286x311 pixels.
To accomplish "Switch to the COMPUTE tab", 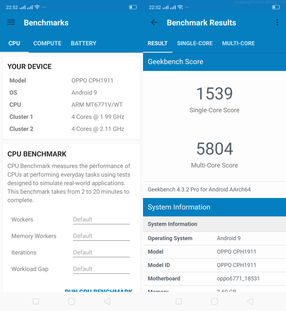I will [47, 43].
